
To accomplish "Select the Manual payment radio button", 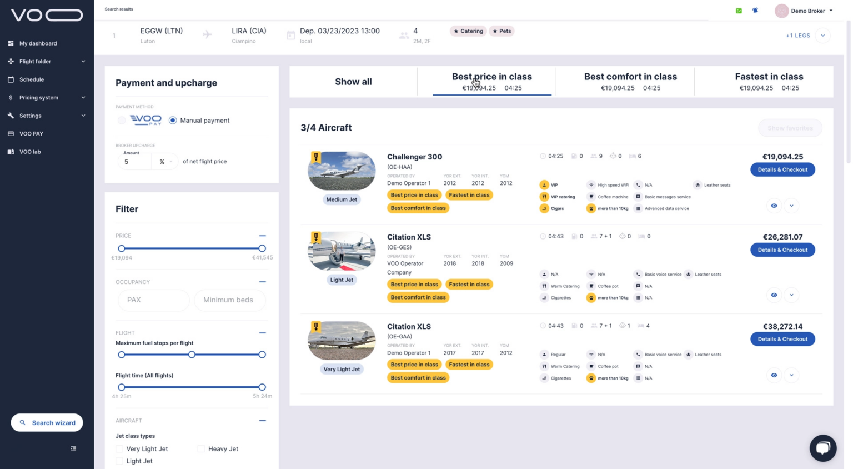I will (173, 121).
